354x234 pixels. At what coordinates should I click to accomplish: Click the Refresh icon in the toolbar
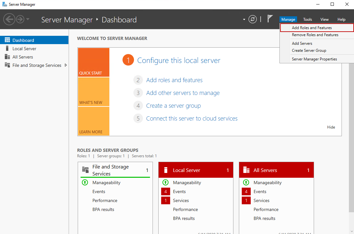tap(252, 19)
